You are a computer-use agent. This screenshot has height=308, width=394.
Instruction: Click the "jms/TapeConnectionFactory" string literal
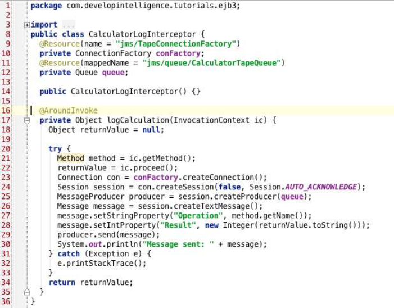[x=176, y=44]
